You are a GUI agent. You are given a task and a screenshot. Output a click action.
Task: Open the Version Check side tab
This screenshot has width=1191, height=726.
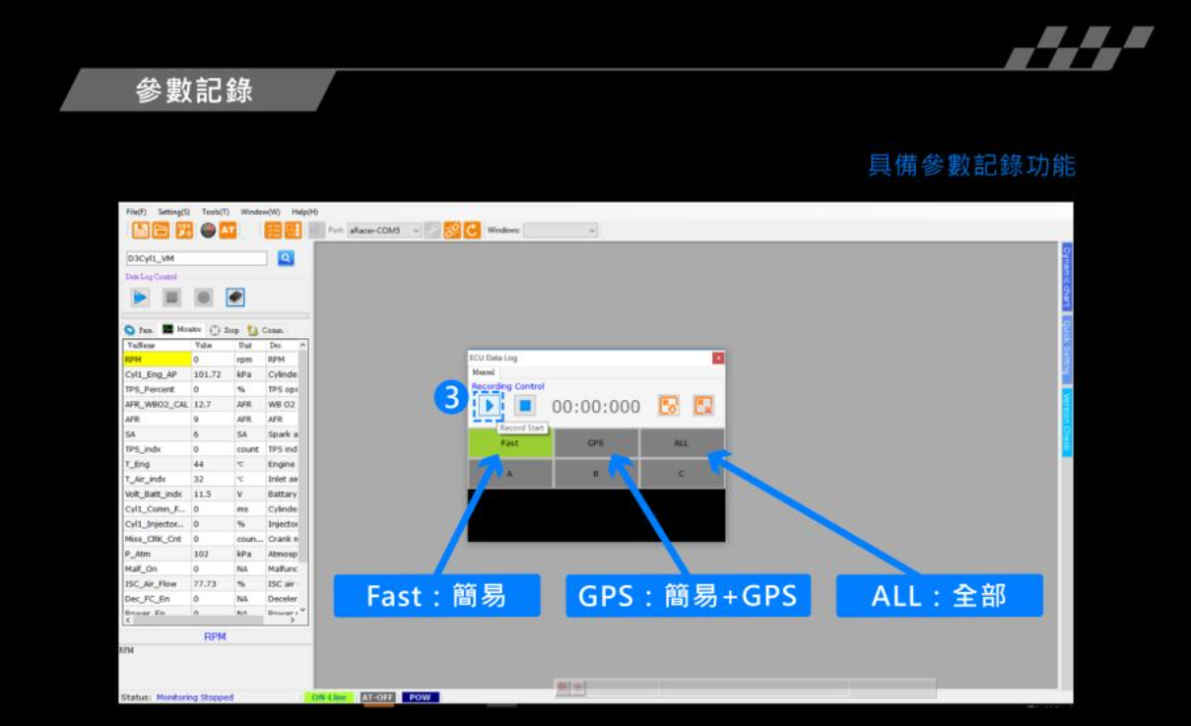(x=1067, y=422)
